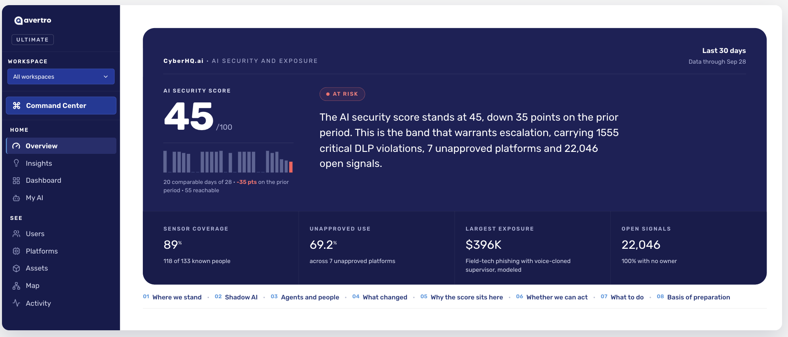Go to Why the score sits here
The image size is (788, 337).
click(x=462, y=297)
